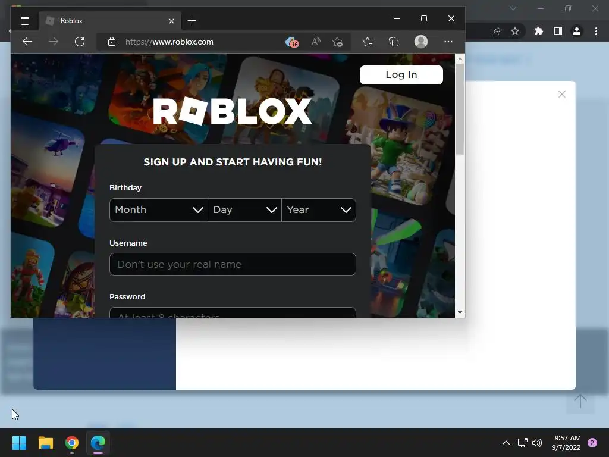Close the Roblox tab

pos(171,21)
